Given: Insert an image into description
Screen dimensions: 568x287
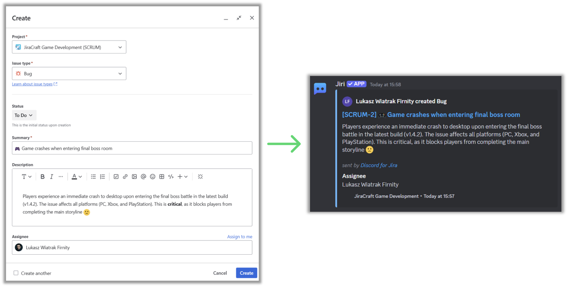Looking at the screenshot, I should (134, 177).
